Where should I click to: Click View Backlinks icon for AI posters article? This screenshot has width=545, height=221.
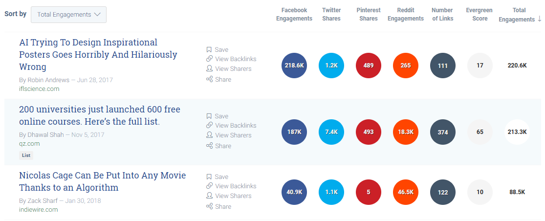click(x=209, y=59)
